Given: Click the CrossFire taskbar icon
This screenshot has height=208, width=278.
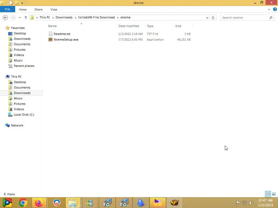Looking at the screenshot, I should pyautogui.click(x=174, y=203).
